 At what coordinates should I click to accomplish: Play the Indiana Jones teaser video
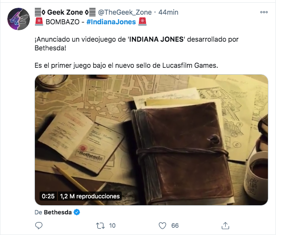[151, 140]
